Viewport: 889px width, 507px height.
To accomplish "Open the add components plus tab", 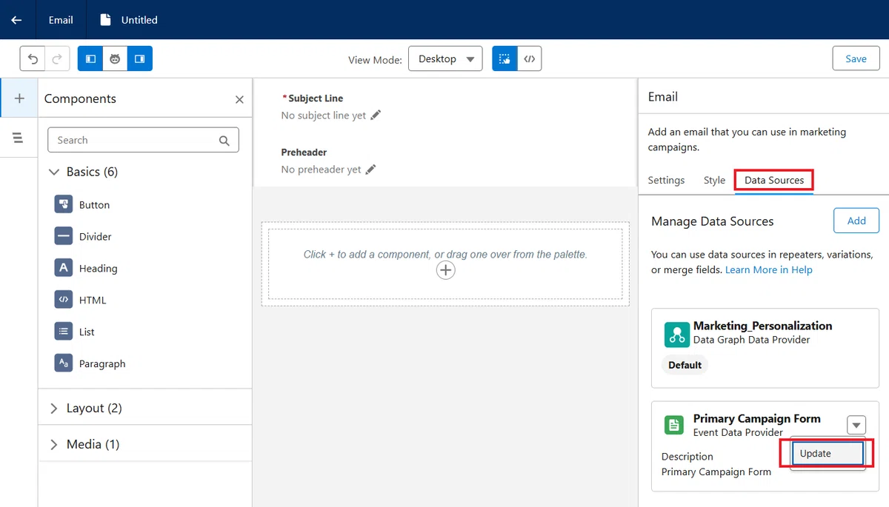I will (x=19, y=98).
